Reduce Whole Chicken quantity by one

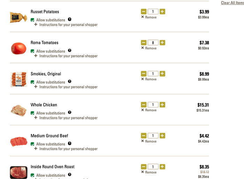click(144, 105)
